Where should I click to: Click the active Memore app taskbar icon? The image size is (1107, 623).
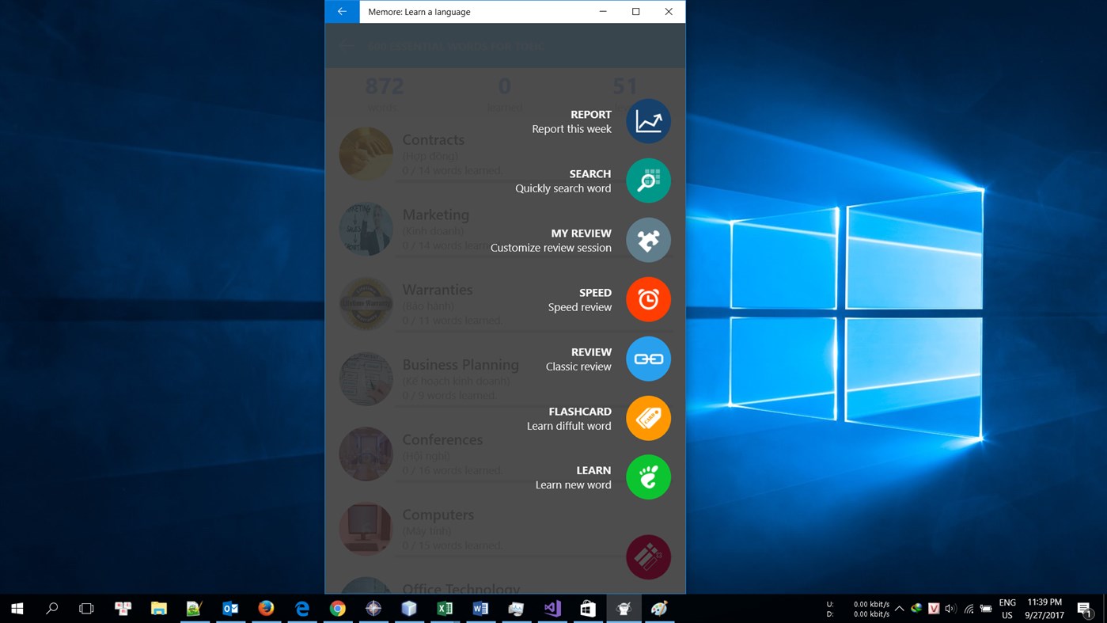click(x=624, y=608)
